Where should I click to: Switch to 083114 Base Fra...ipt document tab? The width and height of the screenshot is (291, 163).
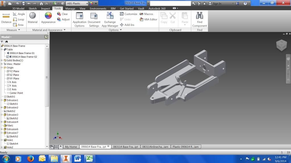(x=125, y=147)
